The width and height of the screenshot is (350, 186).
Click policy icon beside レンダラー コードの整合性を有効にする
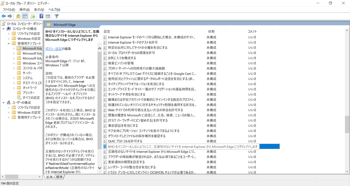[105, 167]
